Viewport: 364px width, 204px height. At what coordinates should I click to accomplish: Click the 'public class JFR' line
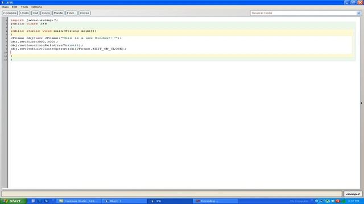[29, 24]
